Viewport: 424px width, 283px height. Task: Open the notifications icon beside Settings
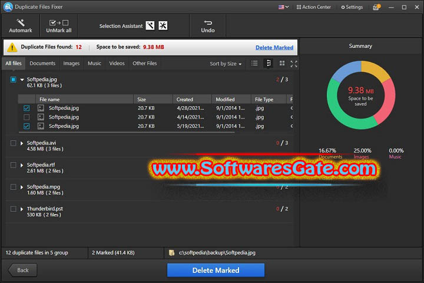tap(377, 7)
